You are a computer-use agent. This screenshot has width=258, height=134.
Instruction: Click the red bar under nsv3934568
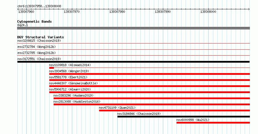[x=150, y=74]
